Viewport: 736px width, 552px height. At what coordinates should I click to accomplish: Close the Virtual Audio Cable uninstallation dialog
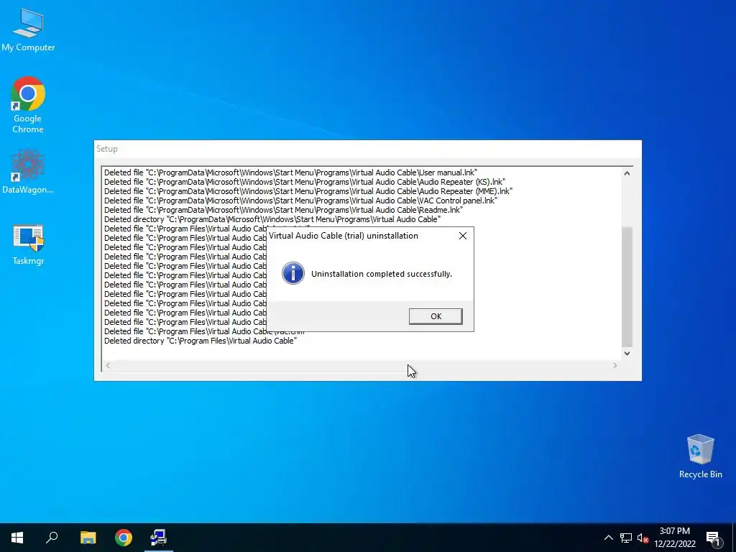pos(463,236)
